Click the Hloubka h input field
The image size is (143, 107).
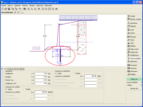click(41, 77)
